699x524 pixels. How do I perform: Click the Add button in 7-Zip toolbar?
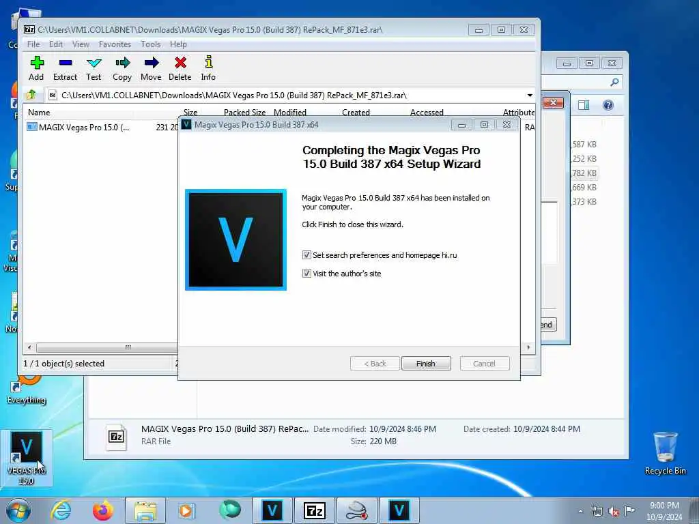[37, 68]
